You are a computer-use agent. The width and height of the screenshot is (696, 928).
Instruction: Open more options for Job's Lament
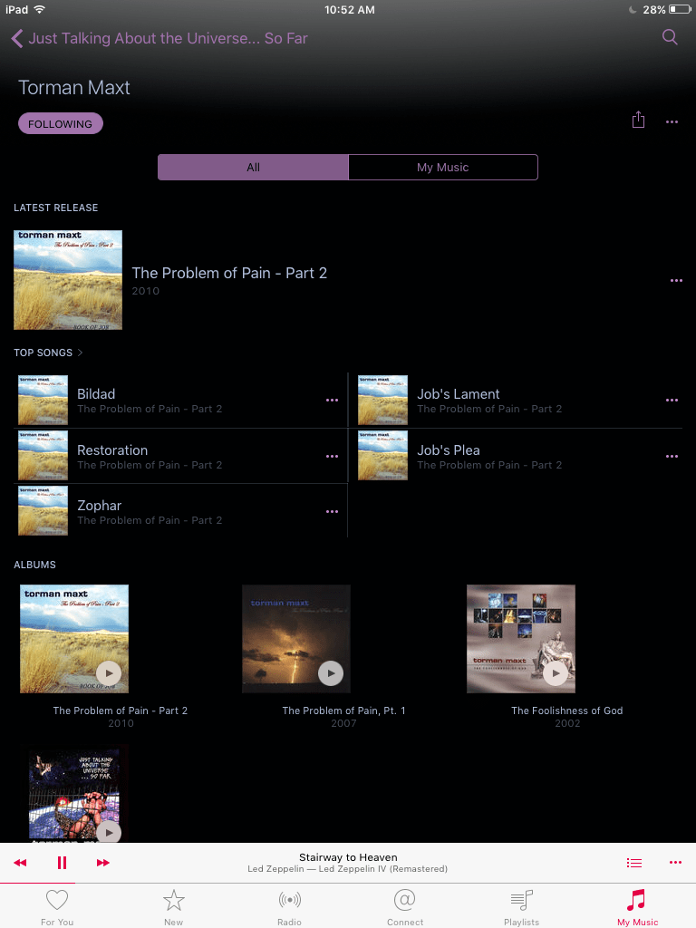[672, 400]
